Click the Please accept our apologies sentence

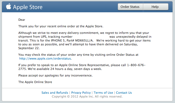[55, 75]
